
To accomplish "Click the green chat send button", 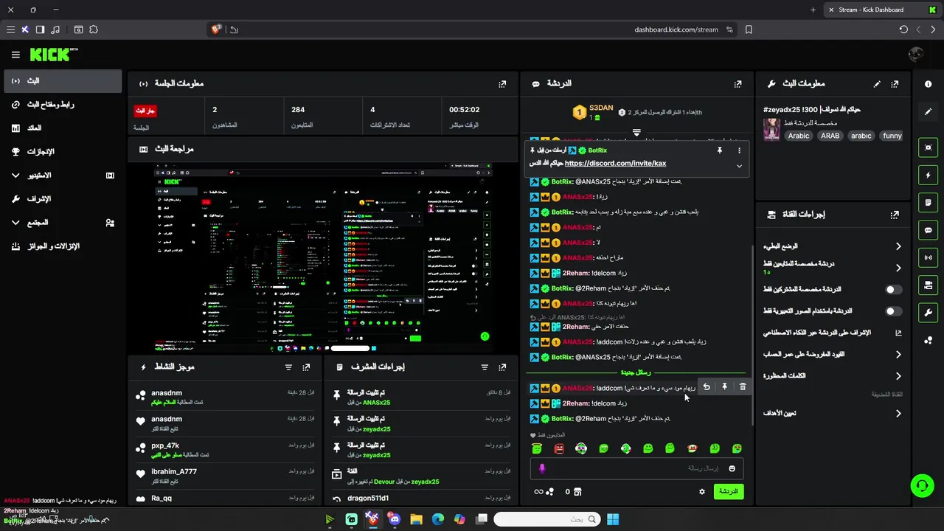I will tap(729, 491).
